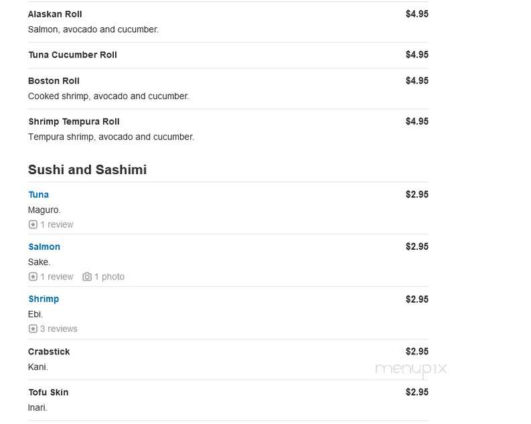View the 1 review for Salmon
The image size is (531, 424).
tap(56, 277)
